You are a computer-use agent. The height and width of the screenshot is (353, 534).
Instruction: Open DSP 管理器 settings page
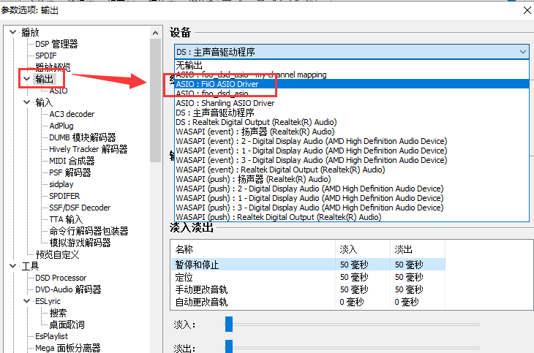[56, 44]
